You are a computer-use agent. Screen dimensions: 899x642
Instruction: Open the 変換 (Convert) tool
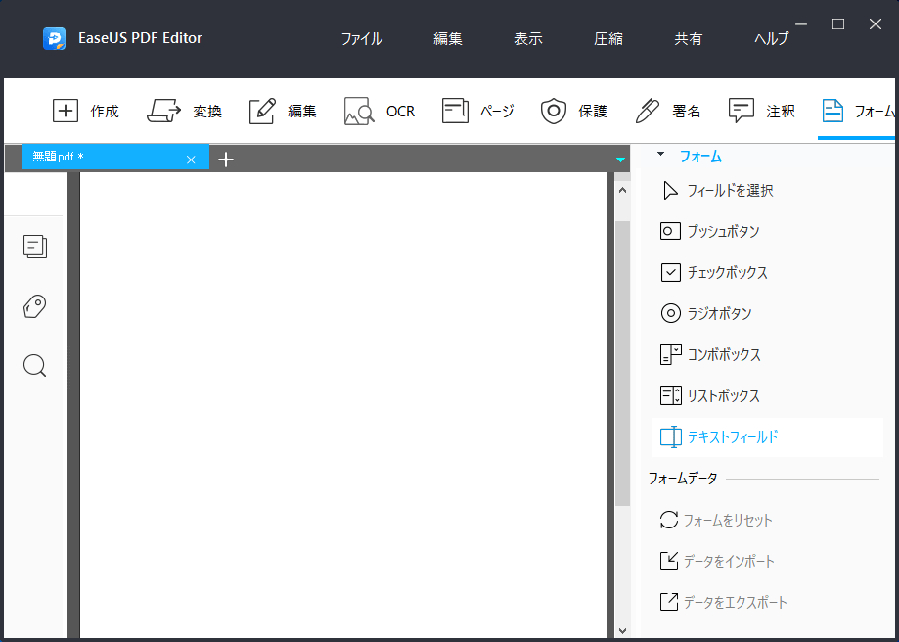click(x=164, y=111)
